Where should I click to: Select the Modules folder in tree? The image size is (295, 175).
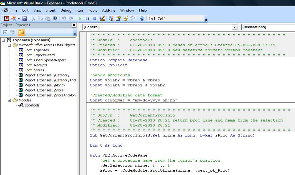pos(25,100)
